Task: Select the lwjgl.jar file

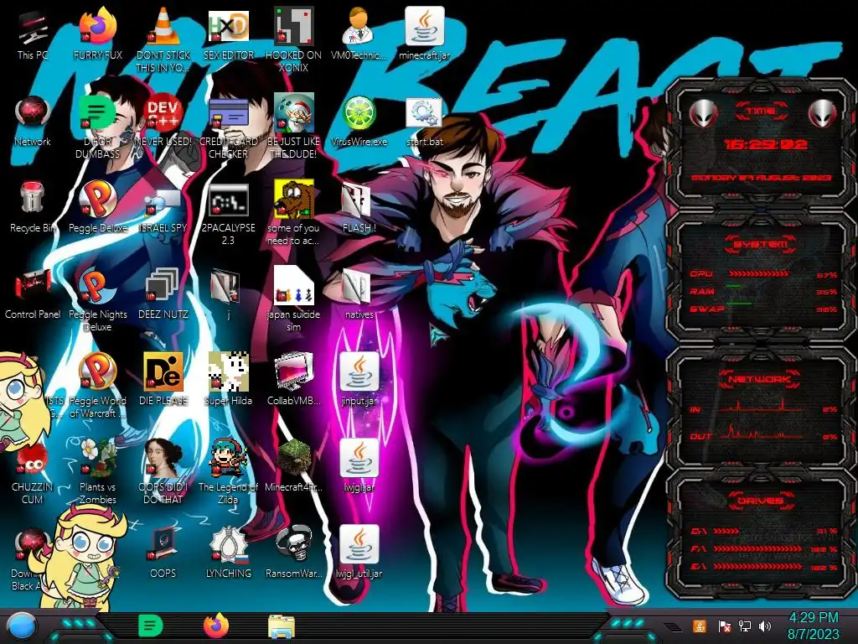Action: (x=359, y=459)
